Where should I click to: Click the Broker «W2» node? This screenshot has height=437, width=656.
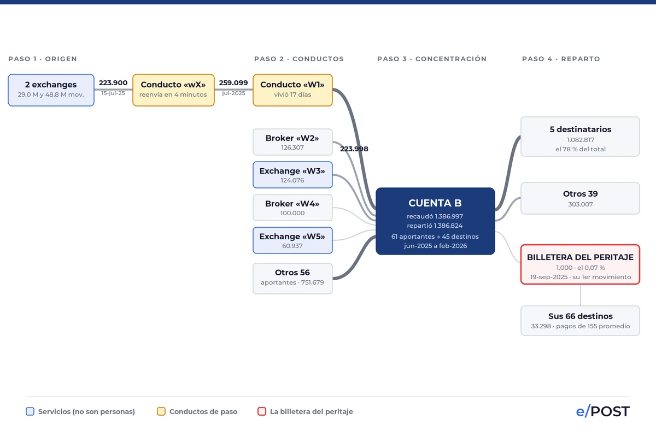tap(292, 142)
